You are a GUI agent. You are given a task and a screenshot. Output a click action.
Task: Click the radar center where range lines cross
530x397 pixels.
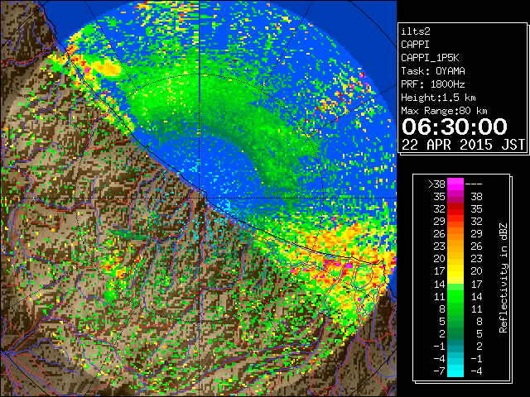click(x=200, y=198)
